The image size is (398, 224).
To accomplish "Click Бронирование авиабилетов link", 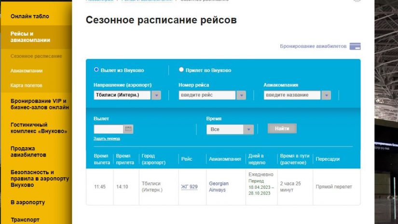I will click(313, 46).
